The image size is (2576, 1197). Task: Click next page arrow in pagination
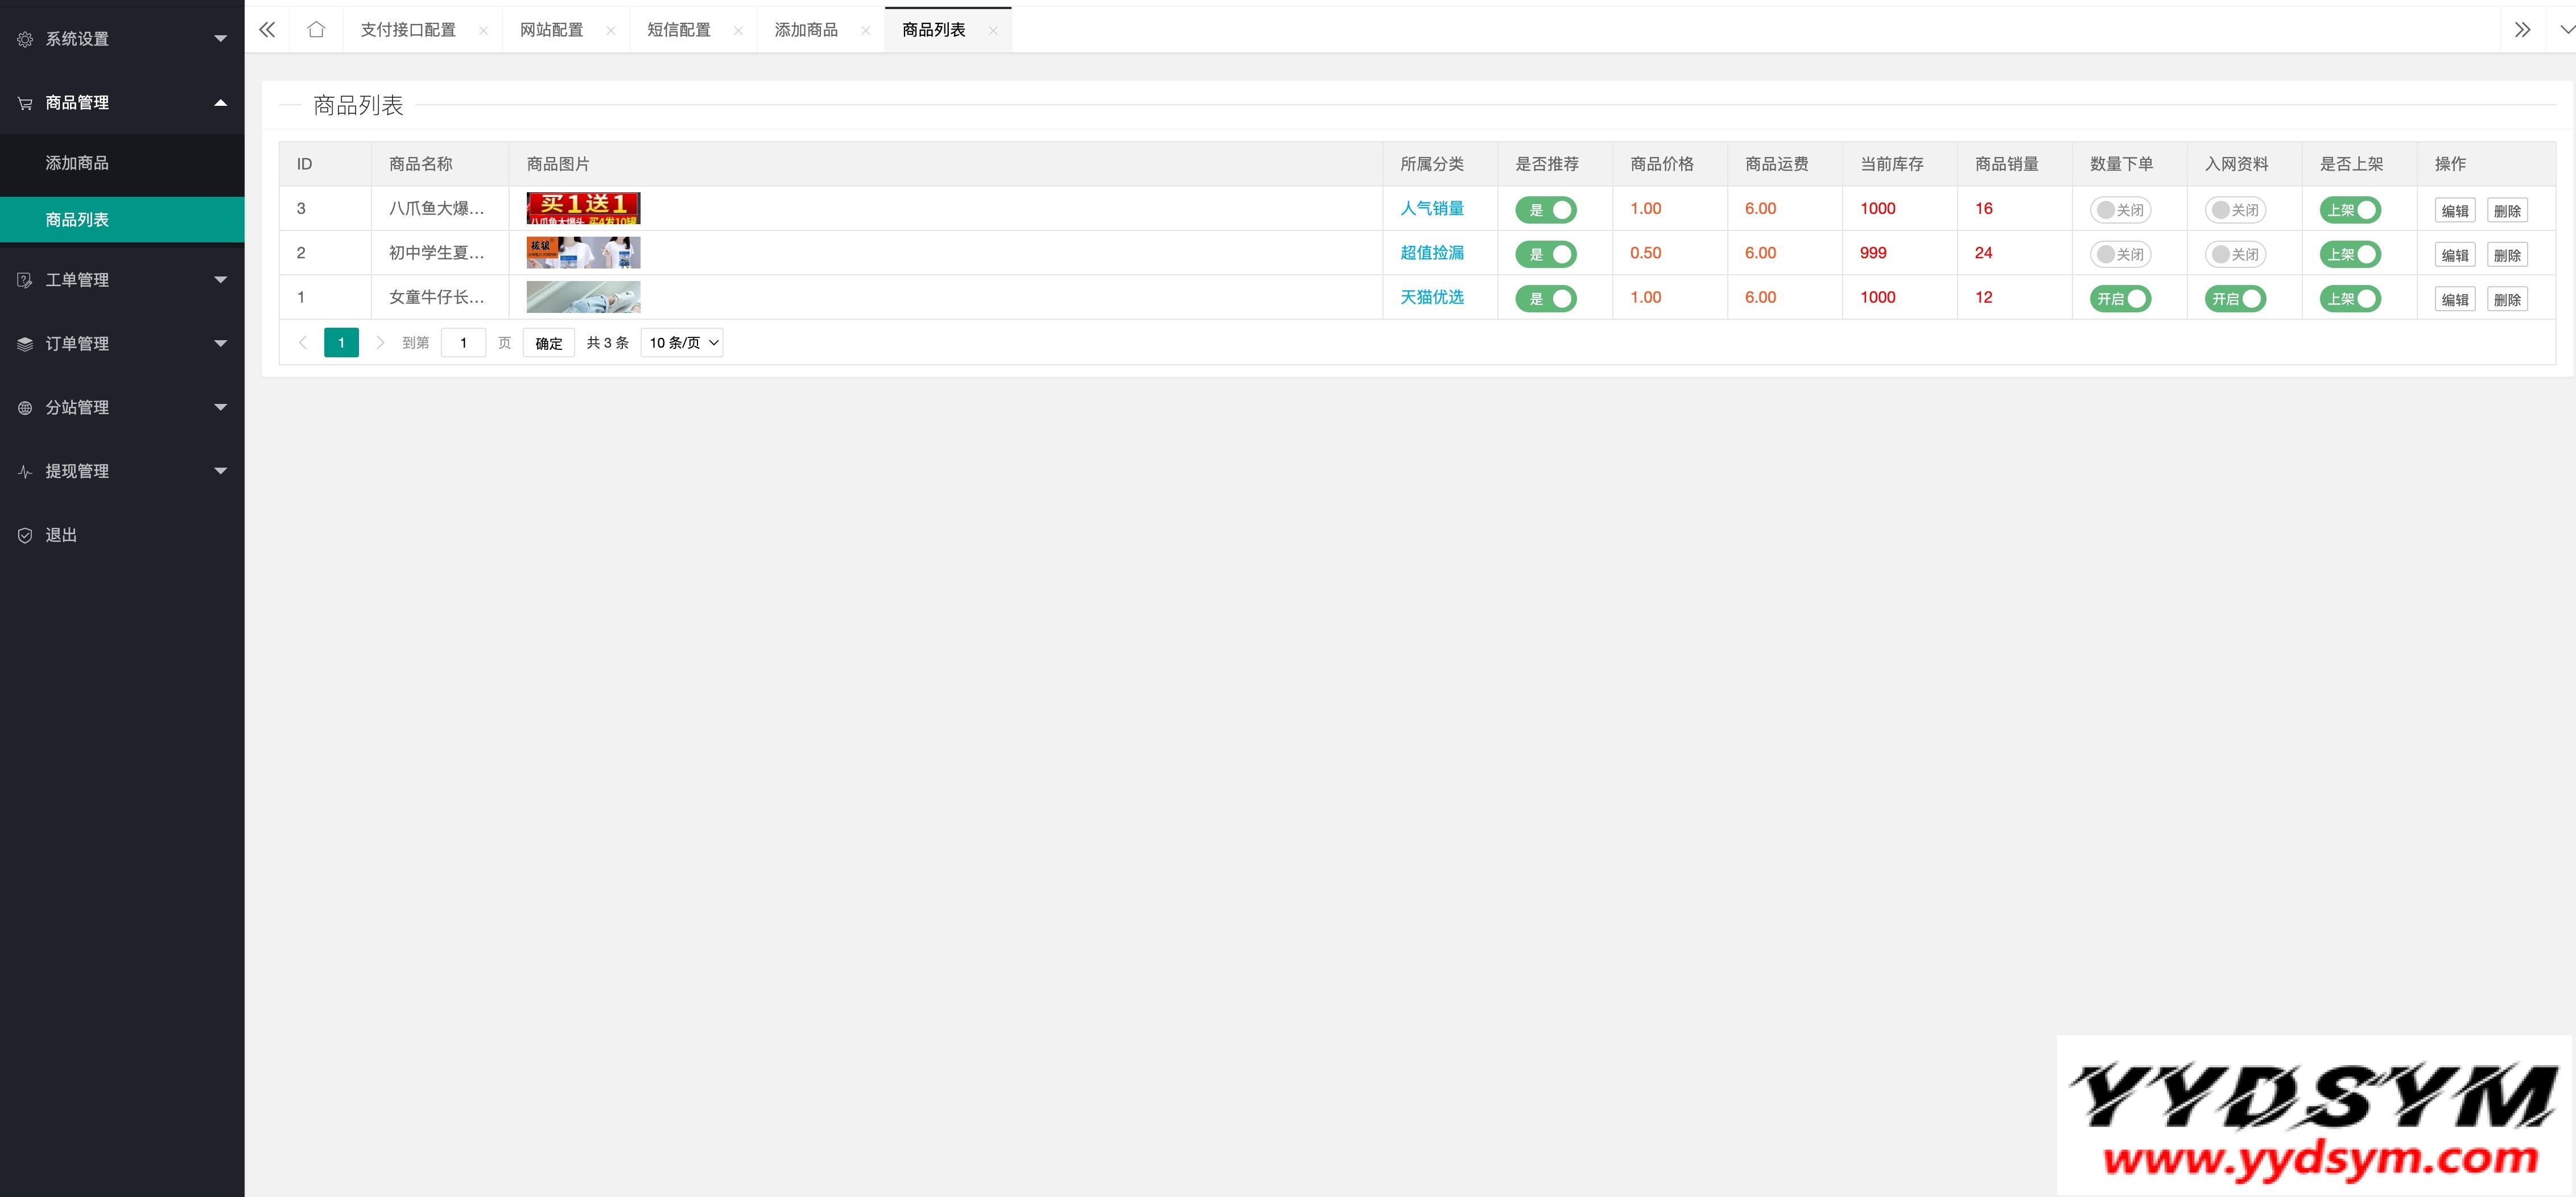pos(380,343)
